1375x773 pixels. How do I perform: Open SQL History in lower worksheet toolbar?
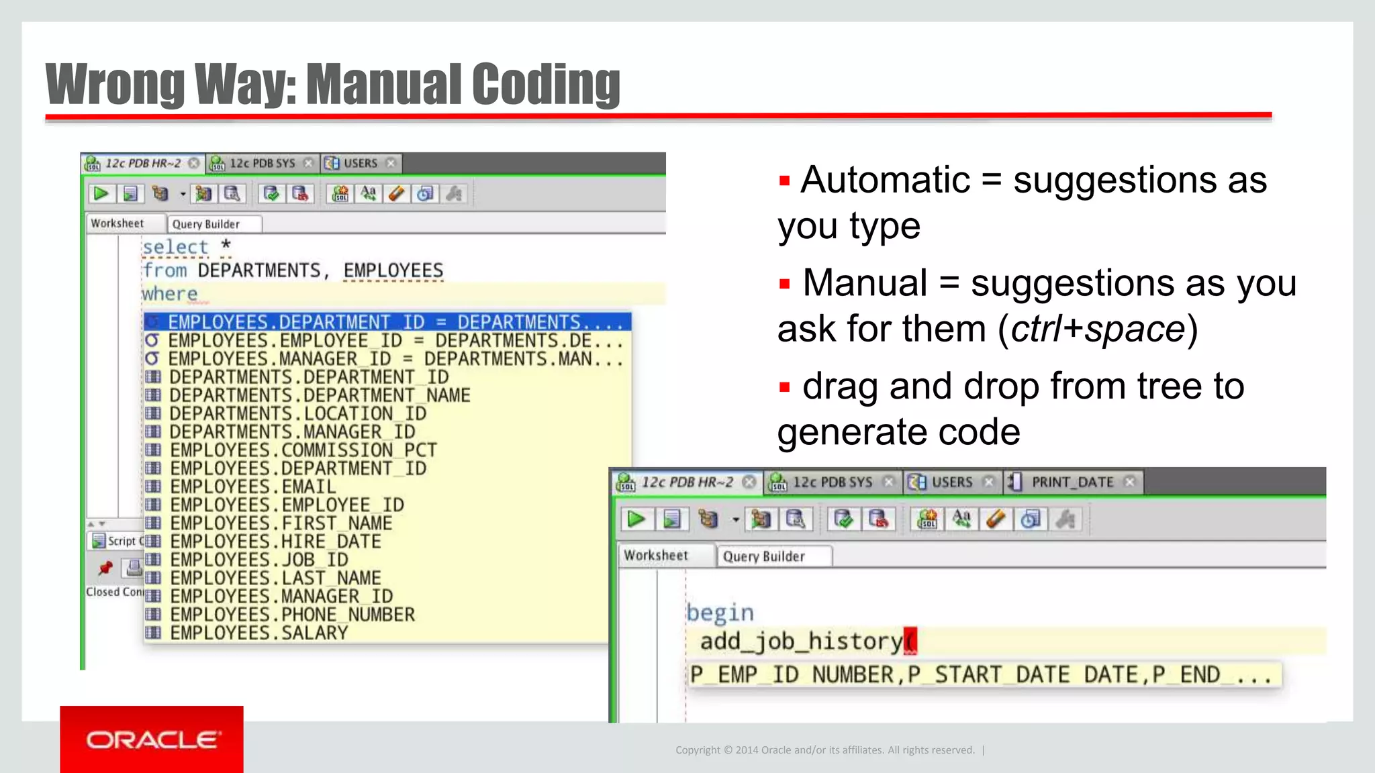pos(1030,519)
